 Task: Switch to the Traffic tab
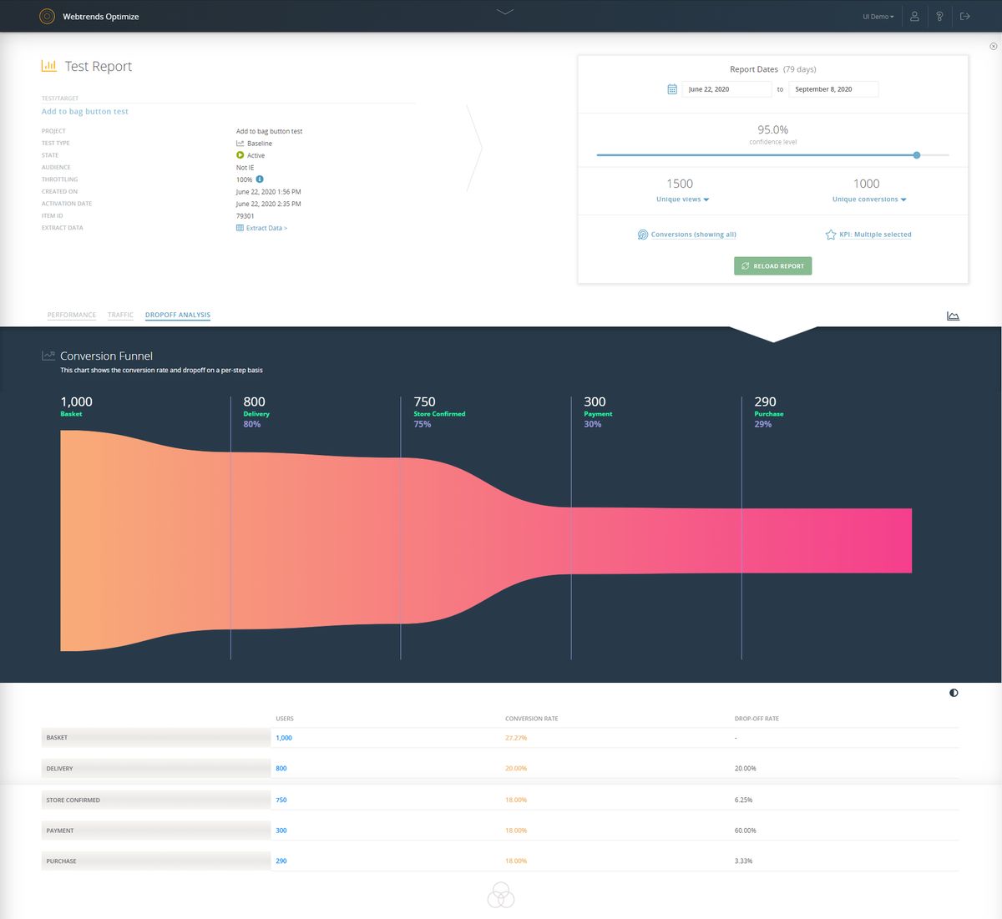(x=119, y=315)
